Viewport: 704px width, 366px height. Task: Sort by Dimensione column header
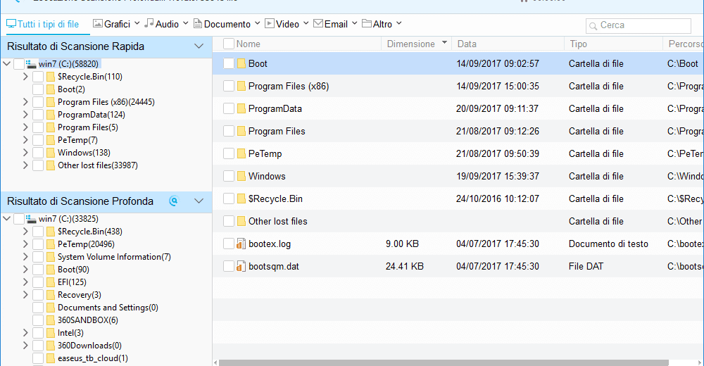410,44
